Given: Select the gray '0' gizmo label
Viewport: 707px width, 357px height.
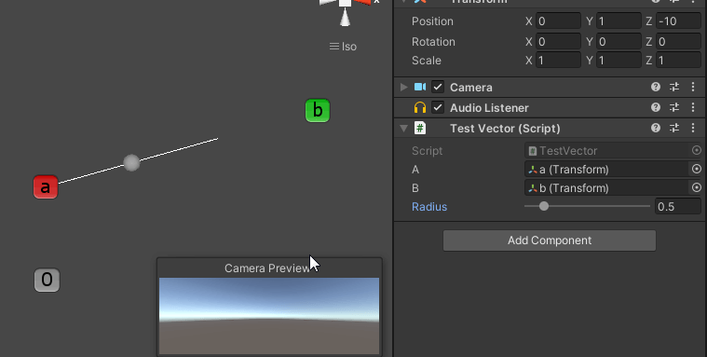Looking at the screenshot, I should click(x=47, y=280).
